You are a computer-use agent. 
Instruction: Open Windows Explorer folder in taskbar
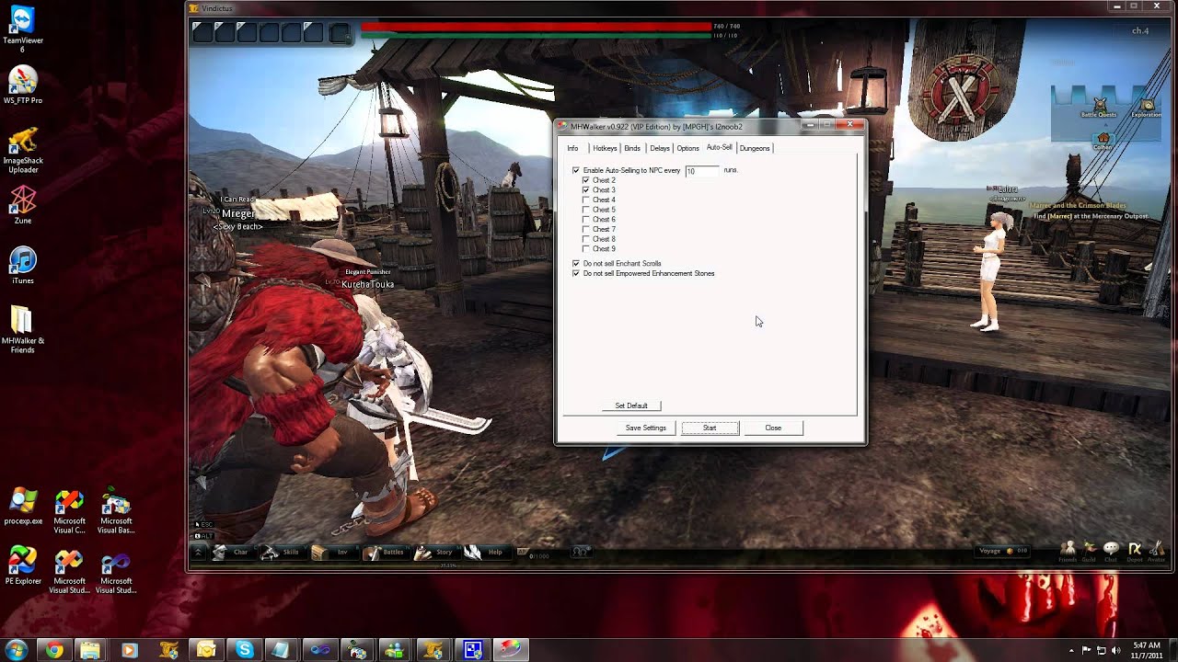[x=90, y=650]
